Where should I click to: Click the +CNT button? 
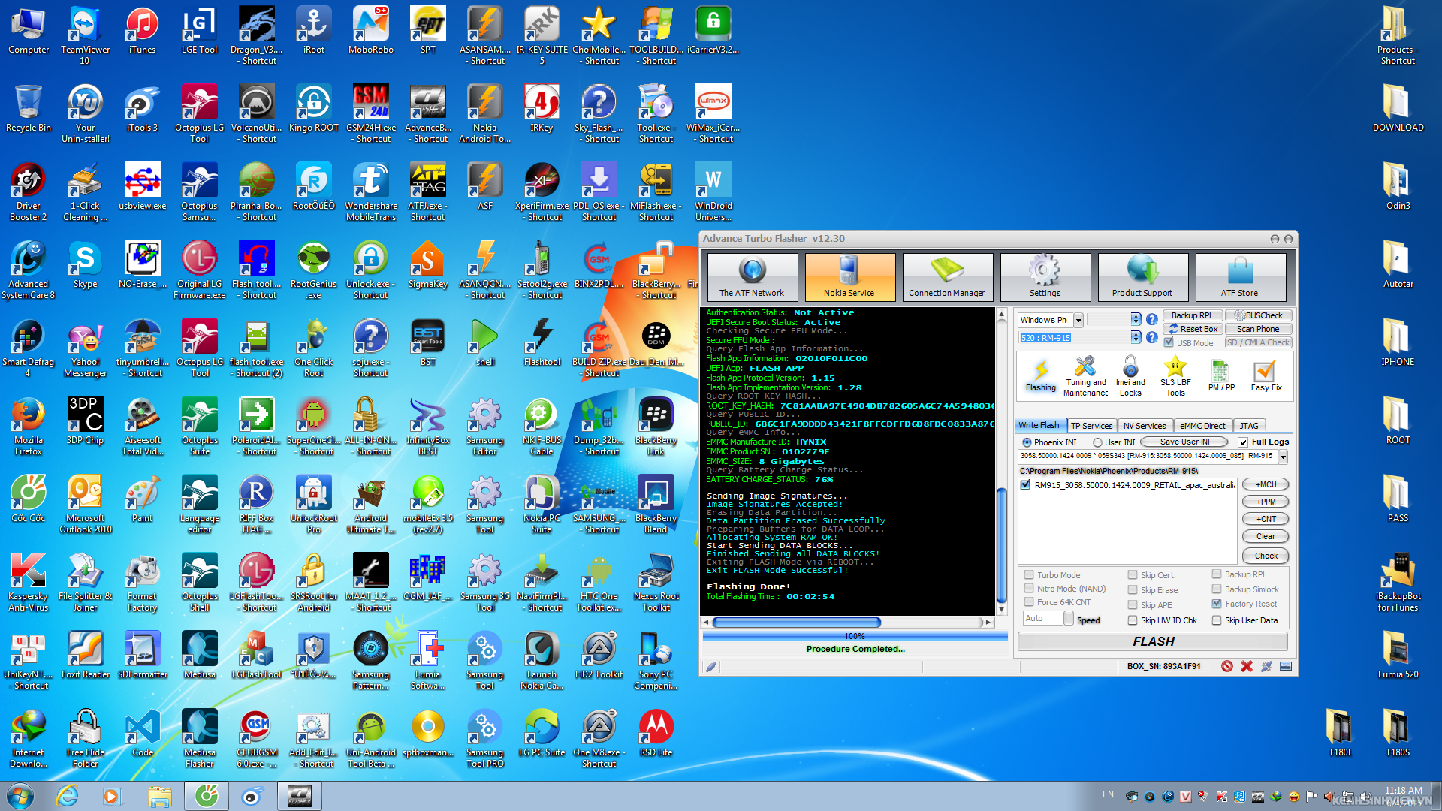1266,519
